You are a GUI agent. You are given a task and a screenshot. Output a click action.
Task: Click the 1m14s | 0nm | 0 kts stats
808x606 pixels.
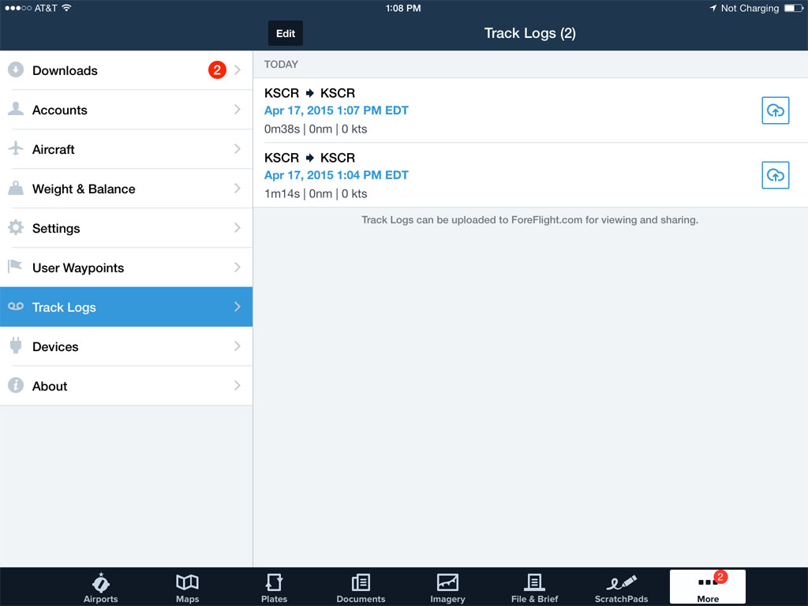click(x=316, y=194)
